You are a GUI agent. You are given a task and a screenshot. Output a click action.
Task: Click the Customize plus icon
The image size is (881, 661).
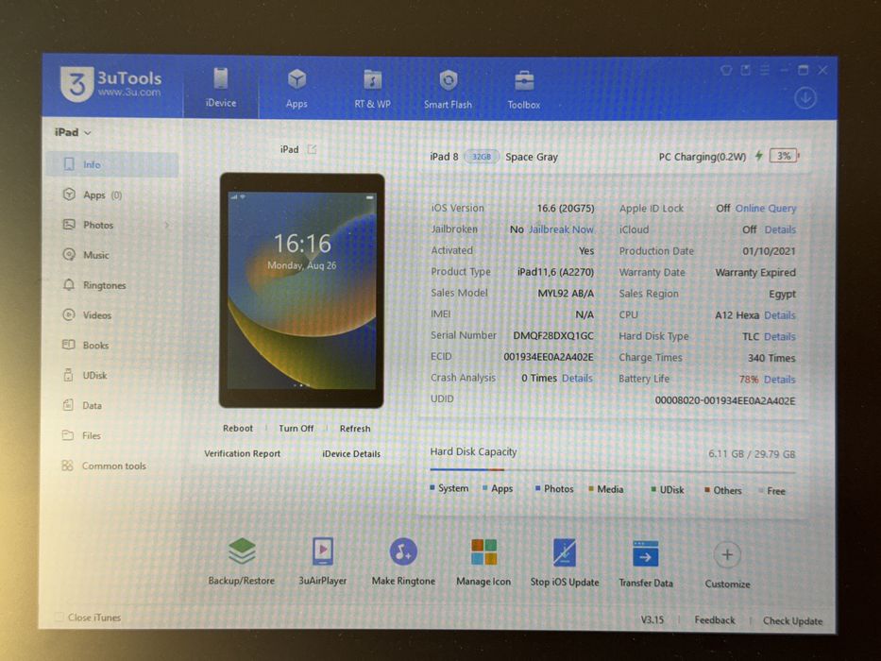click(727, 555)
